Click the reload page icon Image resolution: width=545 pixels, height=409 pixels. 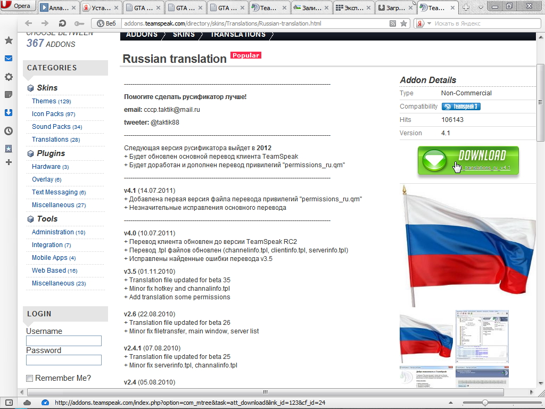62,23
